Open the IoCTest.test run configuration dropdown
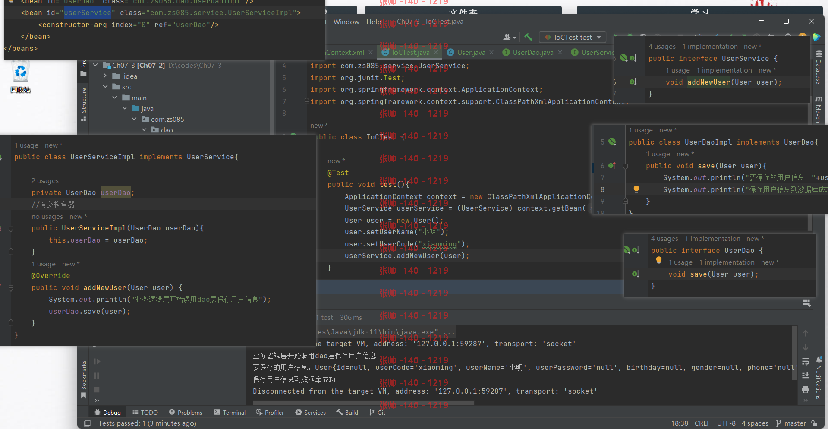This screenshot has height=429, width=828. pyautogui.click(x=573, y=37)
